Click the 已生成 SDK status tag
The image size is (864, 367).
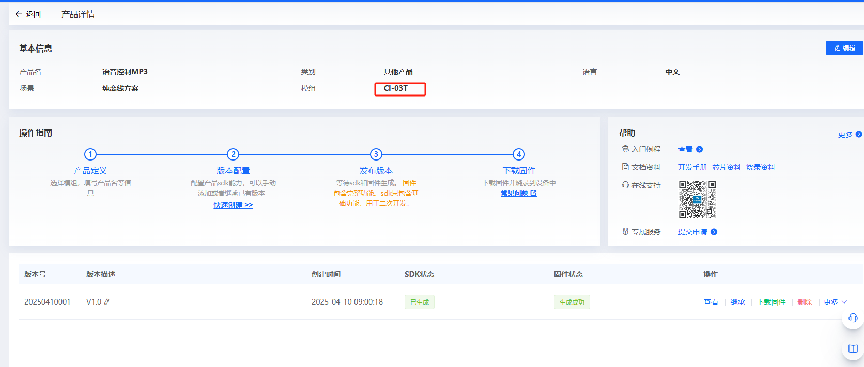pos(420,302)
